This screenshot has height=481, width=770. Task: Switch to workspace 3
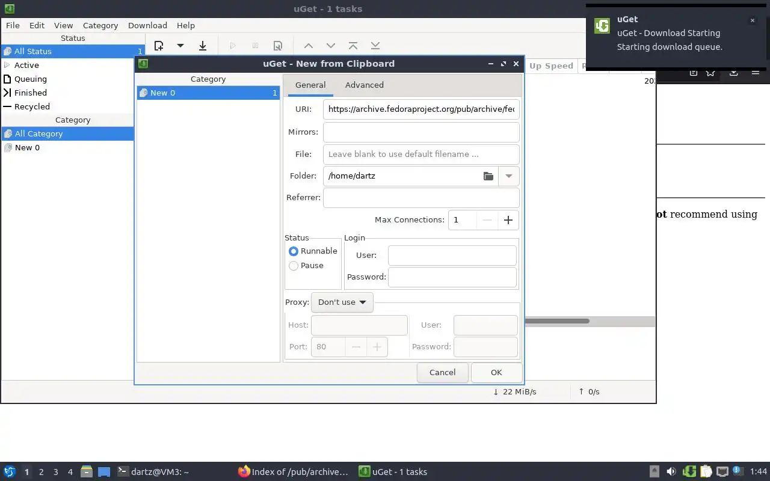point(56,472)
